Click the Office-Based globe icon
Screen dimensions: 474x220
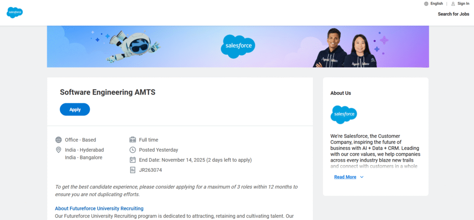(59, 140)
